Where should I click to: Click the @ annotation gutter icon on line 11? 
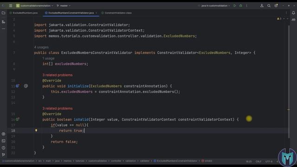[26, 86]
